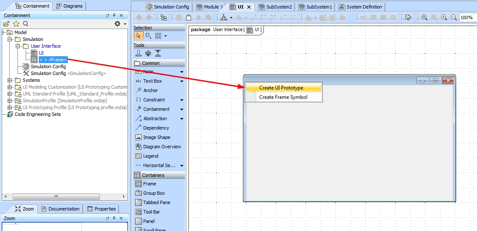Click the 100% zoom level field

click(x=466, y=17)
